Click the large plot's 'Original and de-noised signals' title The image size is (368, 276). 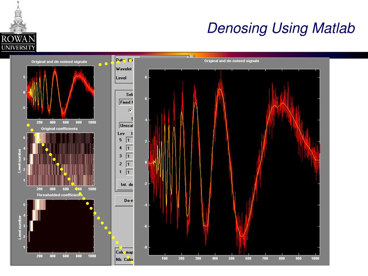(232, 61)
